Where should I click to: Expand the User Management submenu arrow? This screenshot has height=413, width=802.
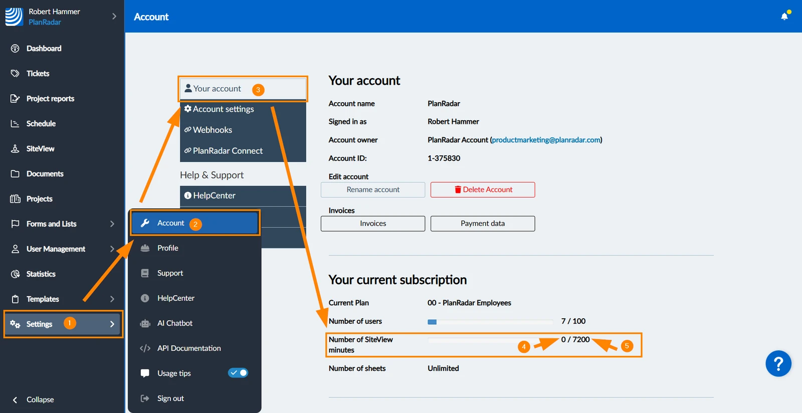(x=112, y=249)
